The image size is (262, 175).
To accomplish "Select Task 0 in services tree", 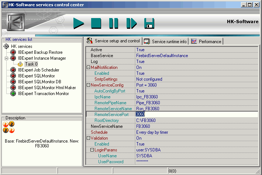I will (31, 64).
